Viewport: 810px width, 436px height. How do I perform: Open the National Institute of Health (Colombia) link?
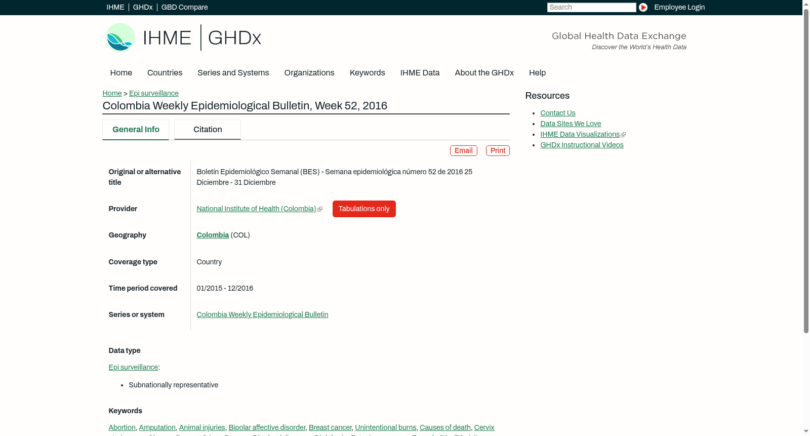(256, 209)
